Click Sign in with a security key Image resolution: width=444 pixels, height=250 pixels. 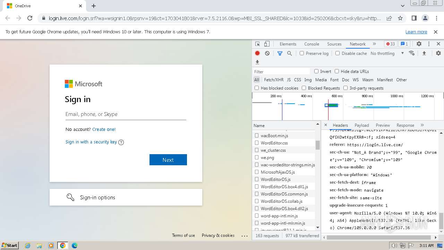[x=91, y=142]
